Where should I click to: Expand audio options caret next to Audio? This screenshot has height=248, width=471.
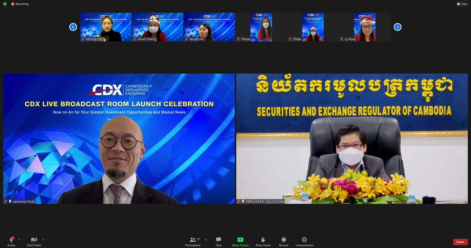[19, 240]
